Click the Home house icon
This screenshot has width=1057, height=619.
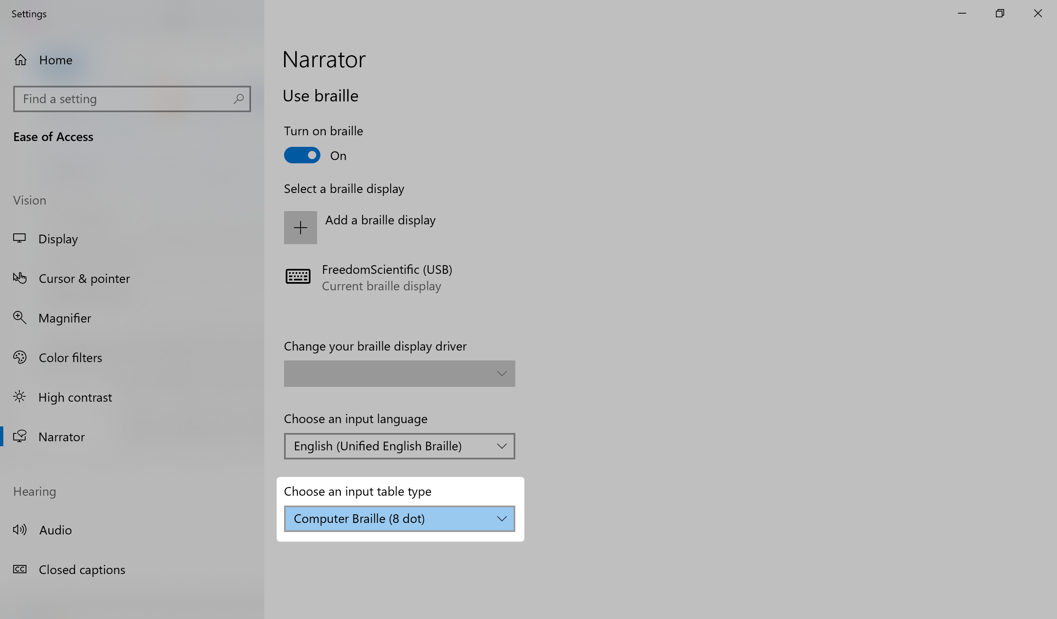coord(20,60)
